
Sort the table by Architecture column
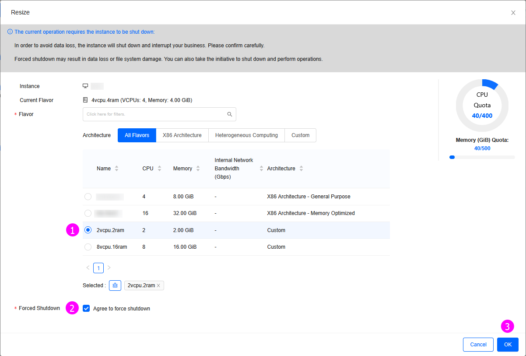click(301, 169)
